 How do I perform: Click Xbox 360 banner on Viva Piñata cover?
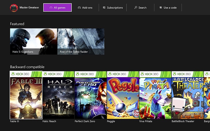tap(155, 74)
